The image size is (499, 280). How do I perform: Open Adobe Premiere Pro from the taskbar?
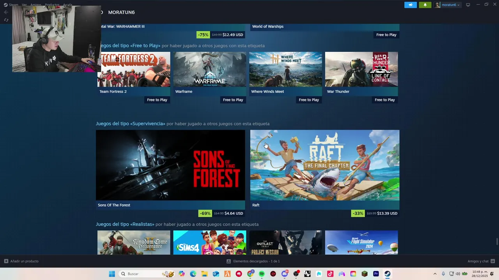pos(376,274)
